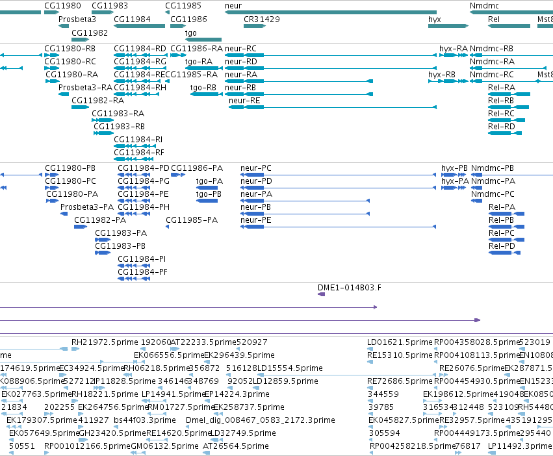The image size is (553, 456).
Task: Select transcript Nmdmc-RB
Action: click(491, 48)
